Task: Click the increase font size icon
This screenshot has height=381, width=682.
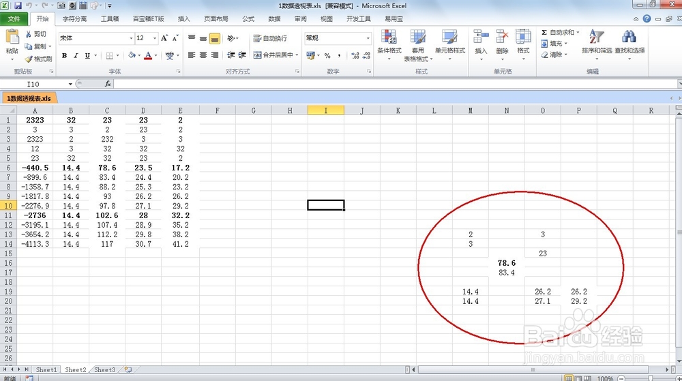Action: (164, 38)
